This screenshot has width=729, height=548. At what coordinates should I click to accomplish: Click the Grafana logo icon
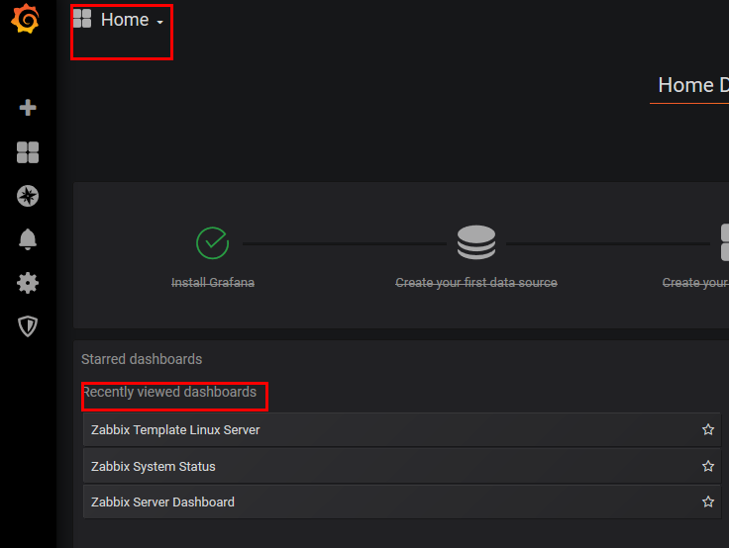tap(27, 21)
